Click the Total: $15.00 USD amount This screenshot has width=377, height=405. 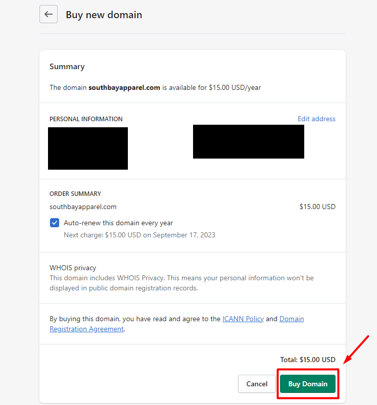[x=308, y=360]
